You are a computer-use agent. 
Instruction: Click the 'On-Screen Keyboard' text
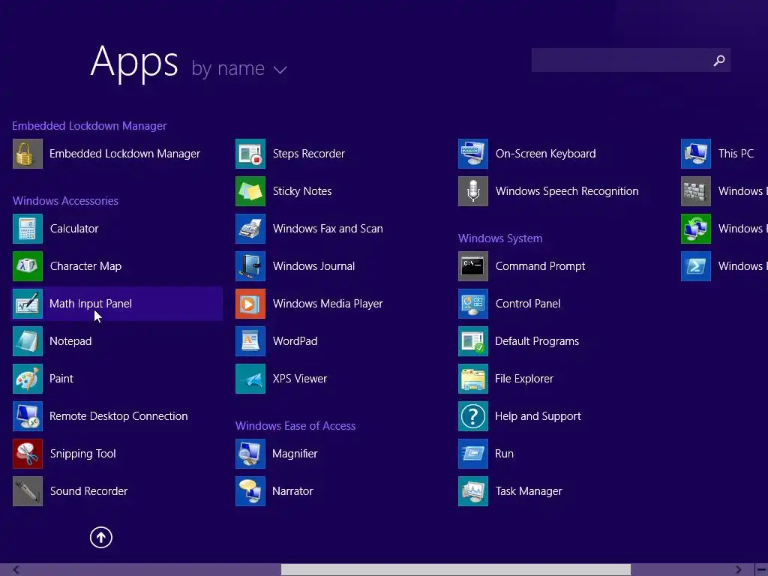pos(546,154)
